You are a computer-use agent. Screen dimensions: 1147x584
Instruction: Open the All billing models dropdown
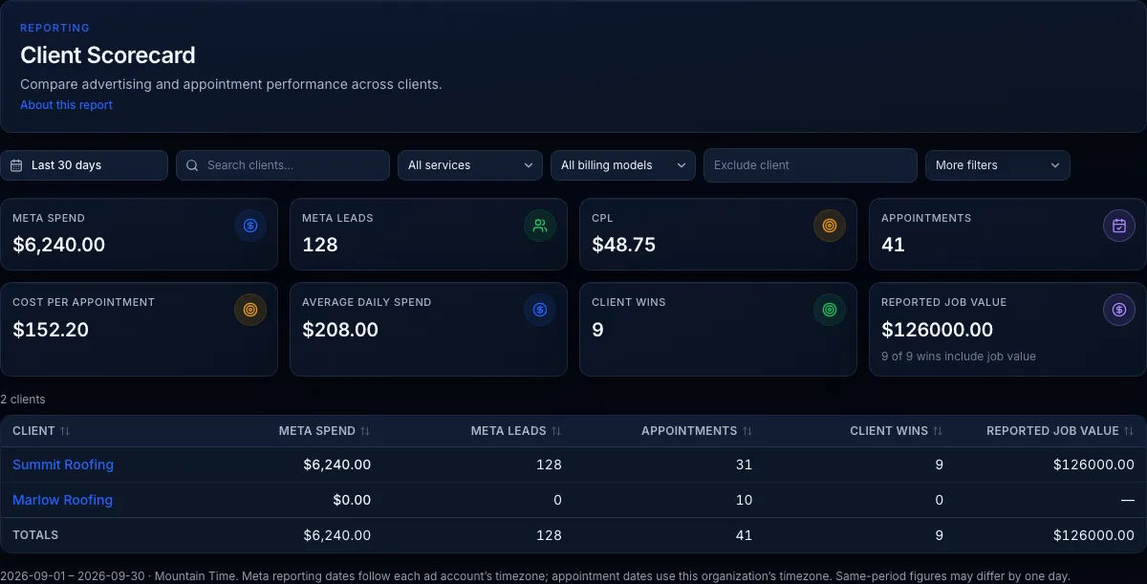click(x=623, y=165)
